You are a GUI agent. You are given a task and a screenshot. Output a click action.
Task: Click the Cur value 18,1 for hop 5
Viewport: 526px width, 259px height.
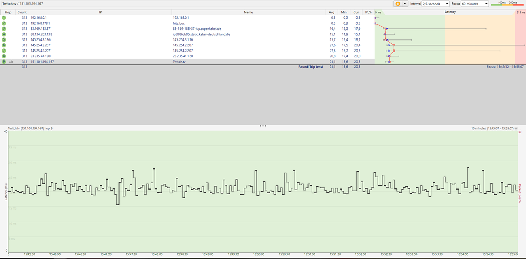(358, 39)
